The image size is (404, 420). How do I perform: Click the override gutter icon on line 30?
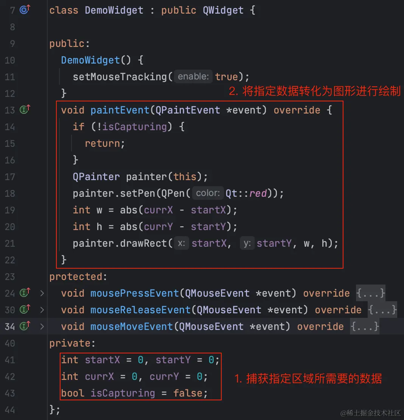[25, 310]
